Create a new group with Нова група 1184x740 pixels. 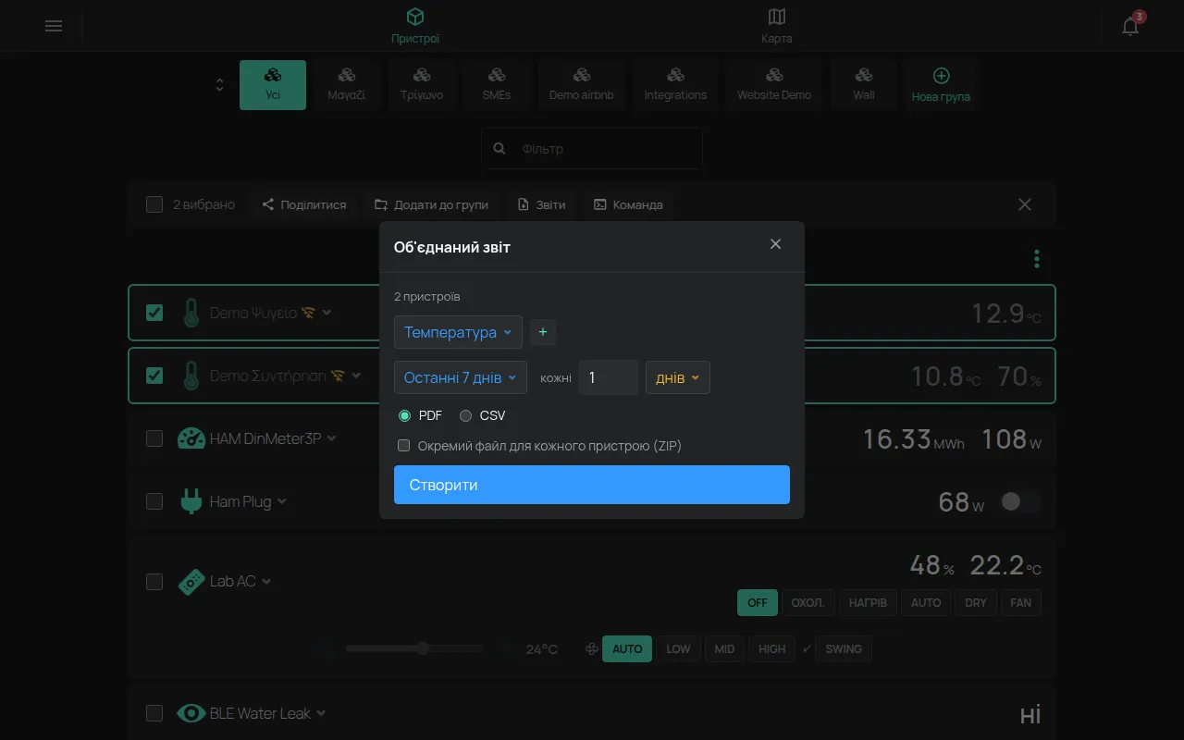pyautogui.click(x=941, y=85)
